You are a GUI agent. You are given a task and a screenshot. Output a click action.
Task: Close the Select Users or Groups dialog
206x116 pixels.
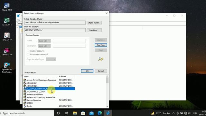(x=107, y=13)
